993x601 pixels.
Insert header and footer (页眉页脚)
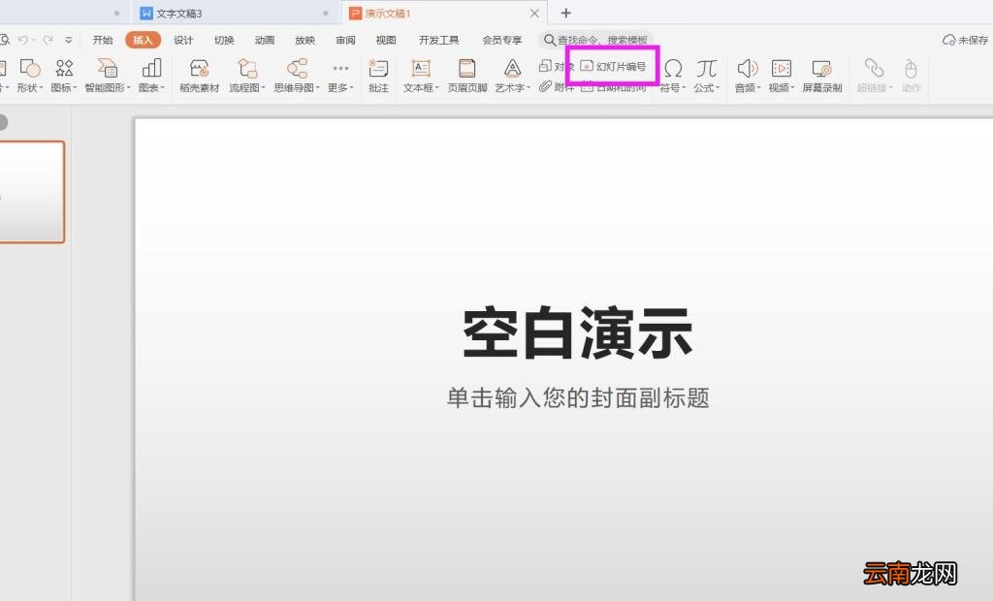[466, 76]
